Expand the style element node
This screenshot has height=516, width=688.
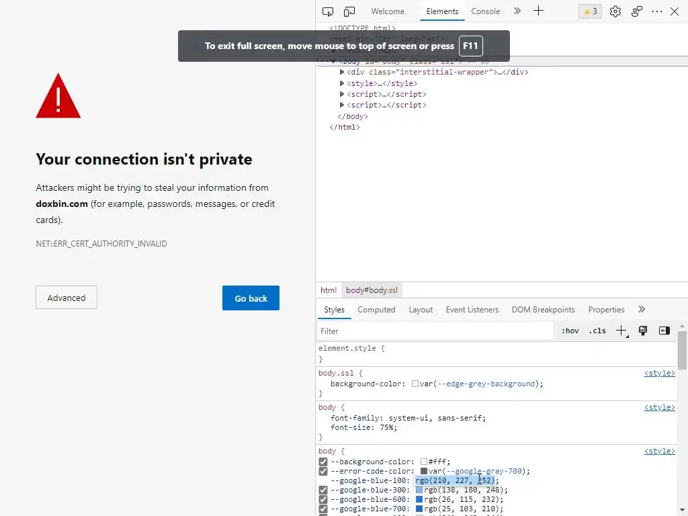point(342,83)
